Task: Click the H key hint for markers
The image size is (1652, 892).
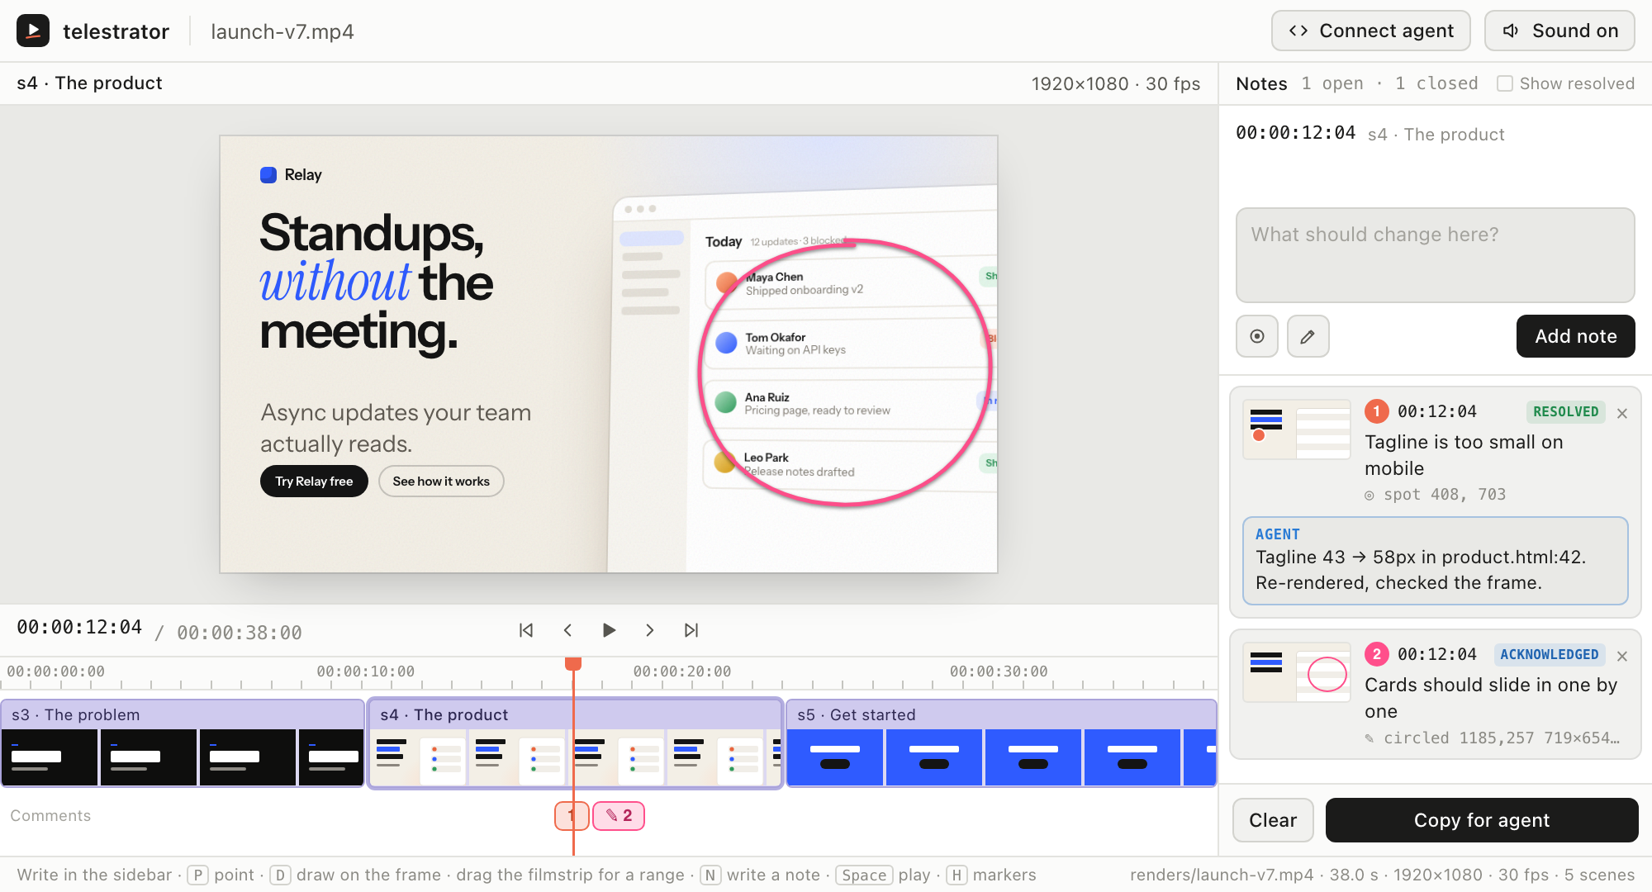Action: (957, 875)
